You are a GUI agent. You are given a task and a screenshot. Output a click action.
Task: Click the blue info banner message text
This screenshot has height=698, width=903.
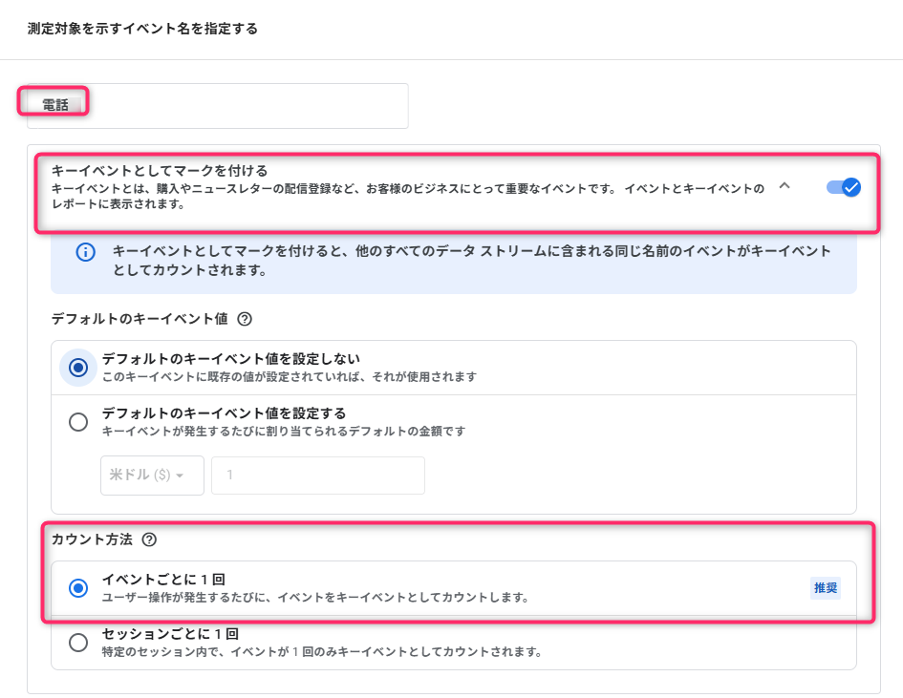click(471, 261)
